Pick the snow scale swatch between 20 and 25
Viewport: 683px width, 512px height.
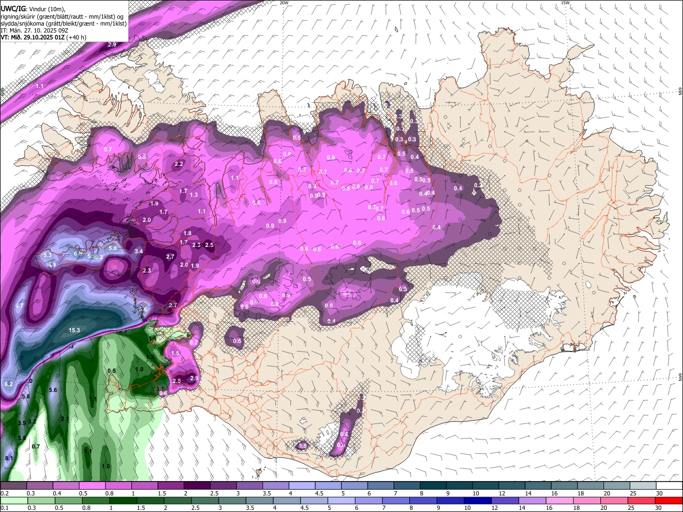click(617, 485)
